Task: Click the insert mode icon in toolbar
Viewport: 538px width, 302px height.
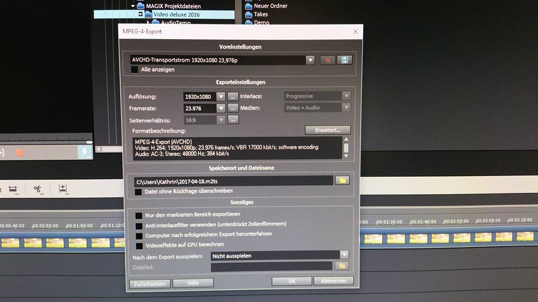Action: [63, 189]
